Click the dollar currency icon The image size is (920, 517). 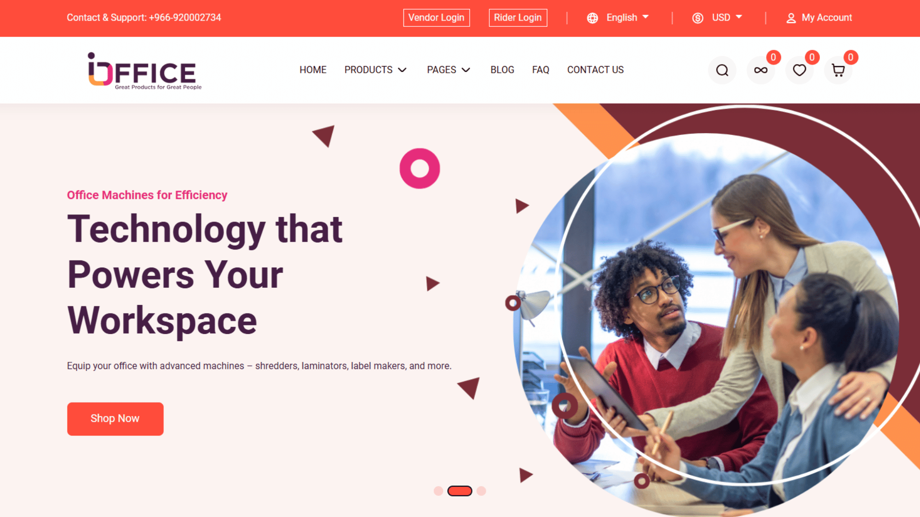click(698, 18)
